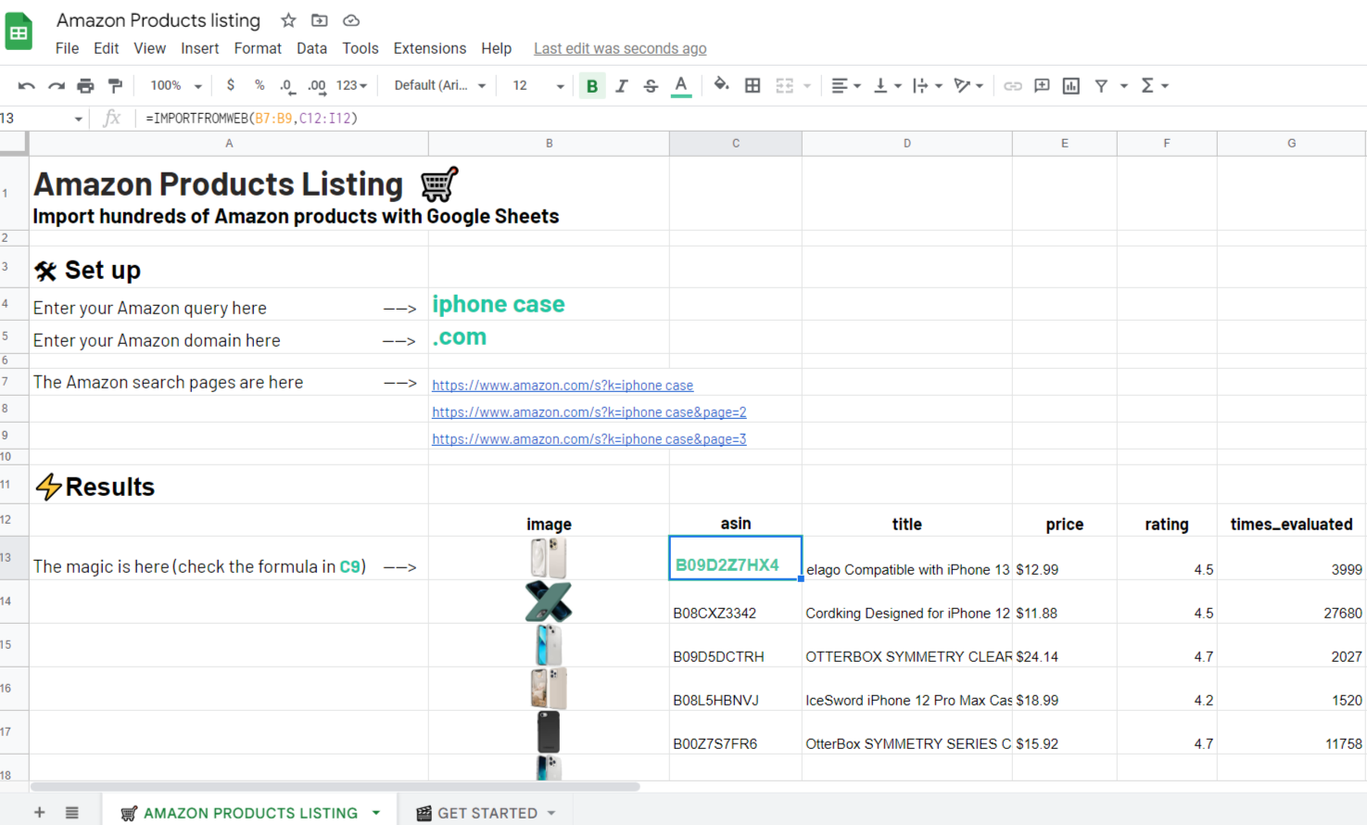The image size is (1367, 825).
Task: Open the Extensions menu
Action: (x=429, y=48)
